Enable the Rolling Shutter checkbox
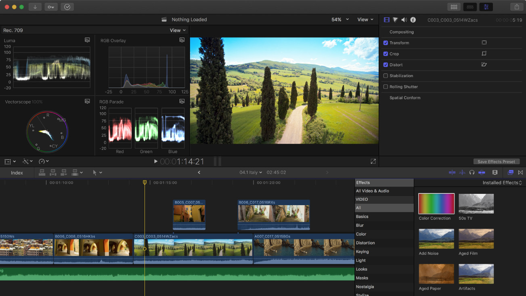The image size is (526, 296). pyautogui.click(x=386, y=87)
